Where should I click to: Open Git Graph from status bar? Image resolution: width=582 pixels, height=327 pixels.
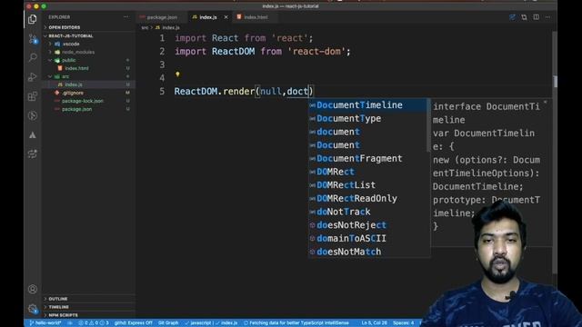pyautogui.click(x=168, y=323)
